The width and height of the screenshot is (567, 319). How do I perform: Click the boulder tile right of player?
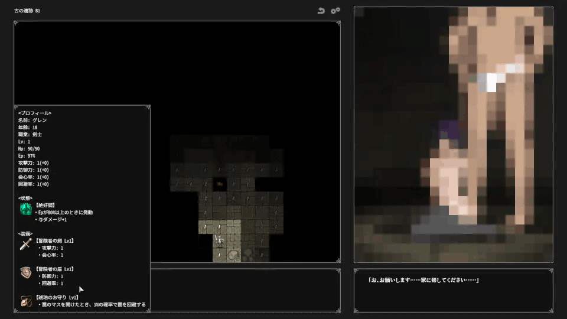point(234,255)
